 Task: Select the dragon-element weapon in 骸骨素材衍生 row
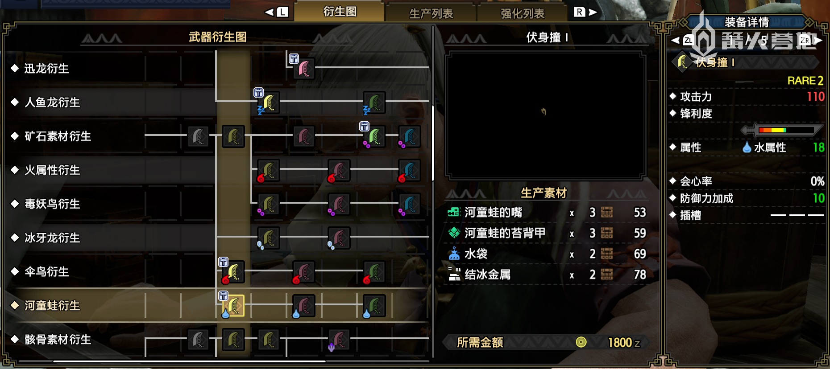(339, 340)
